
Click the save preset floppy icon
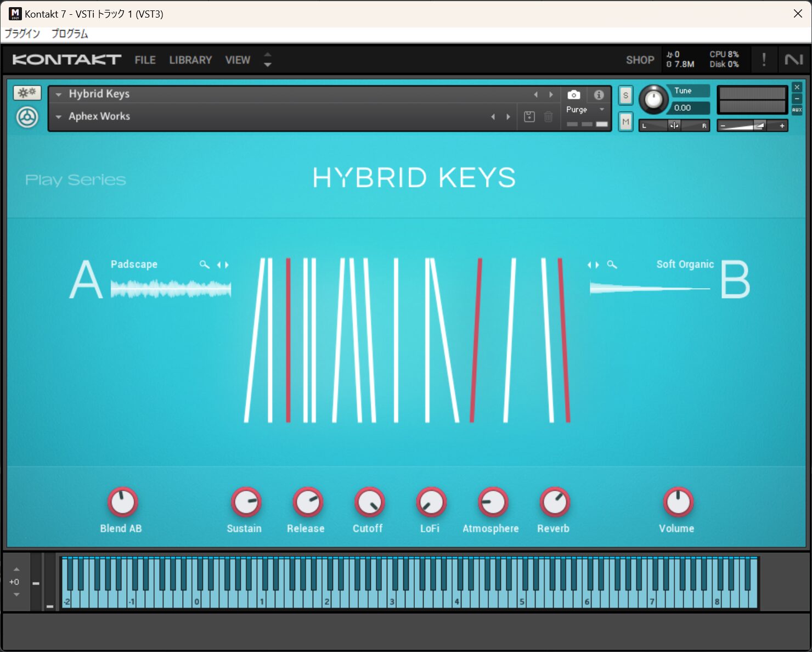click(529, 116)
